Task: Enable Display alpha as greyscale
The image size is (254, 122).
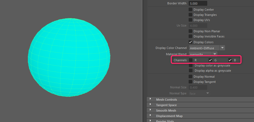Action: [x=191, y=71]
